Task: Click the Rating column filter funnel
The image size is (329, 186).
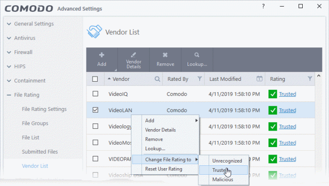Action: pyautogui.click(x=310, y=78)
